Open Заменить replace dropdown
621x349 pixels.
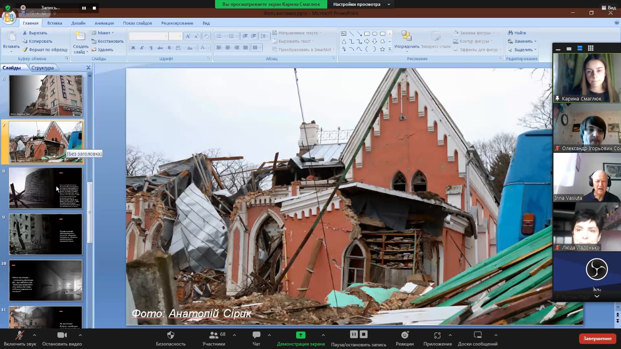coord(522,41)
